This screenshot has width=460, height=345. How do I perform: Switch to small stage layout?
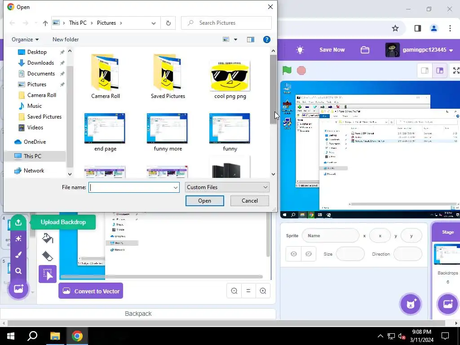coord(425,71)
